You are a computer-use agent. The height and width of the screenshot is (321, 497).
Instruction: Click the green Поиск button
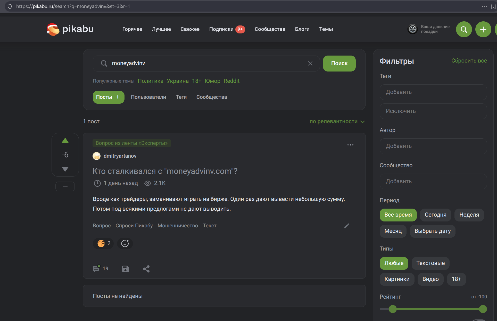(339, 64)
